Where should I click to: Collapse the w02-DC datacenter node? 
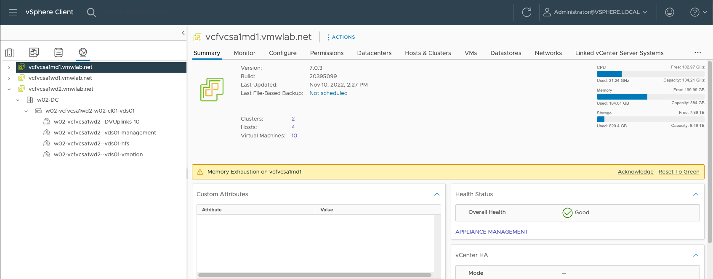[18, 100]
